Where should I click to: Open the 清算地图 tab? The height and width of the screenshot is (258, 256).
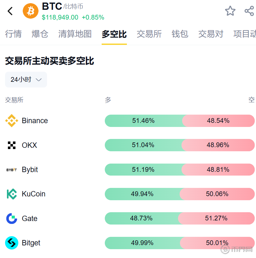click(x=75, y=34)
